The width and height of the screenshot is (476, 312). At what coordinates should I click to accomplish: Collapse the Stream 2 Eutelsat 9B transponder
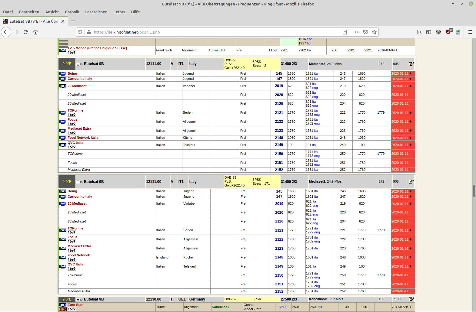(x=78, y=64)
